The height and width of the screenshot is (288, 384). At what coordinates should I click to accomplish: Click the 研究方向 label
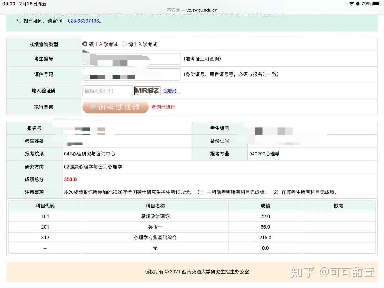click(x=34, y=167)
